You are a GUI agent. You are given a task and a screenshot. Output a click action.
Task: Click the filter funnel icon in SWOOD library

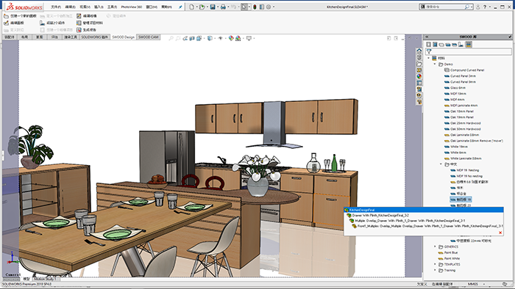(429, 51)
